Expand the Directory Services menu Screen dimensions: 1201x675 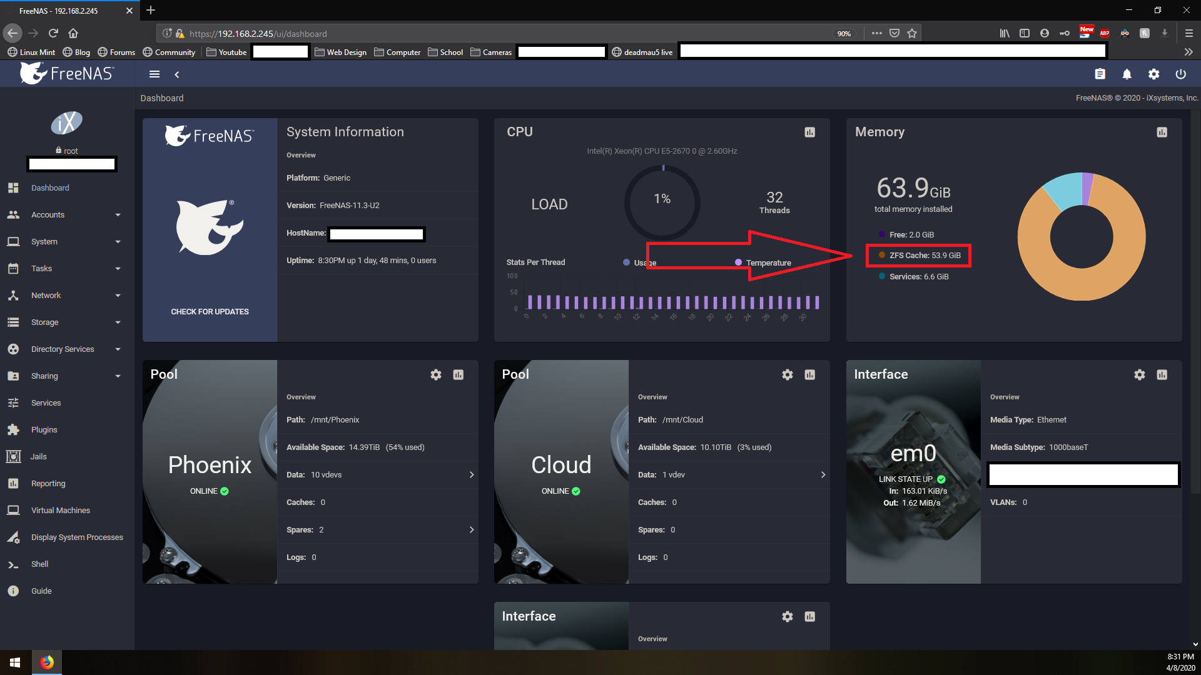(x=67, y=349)
